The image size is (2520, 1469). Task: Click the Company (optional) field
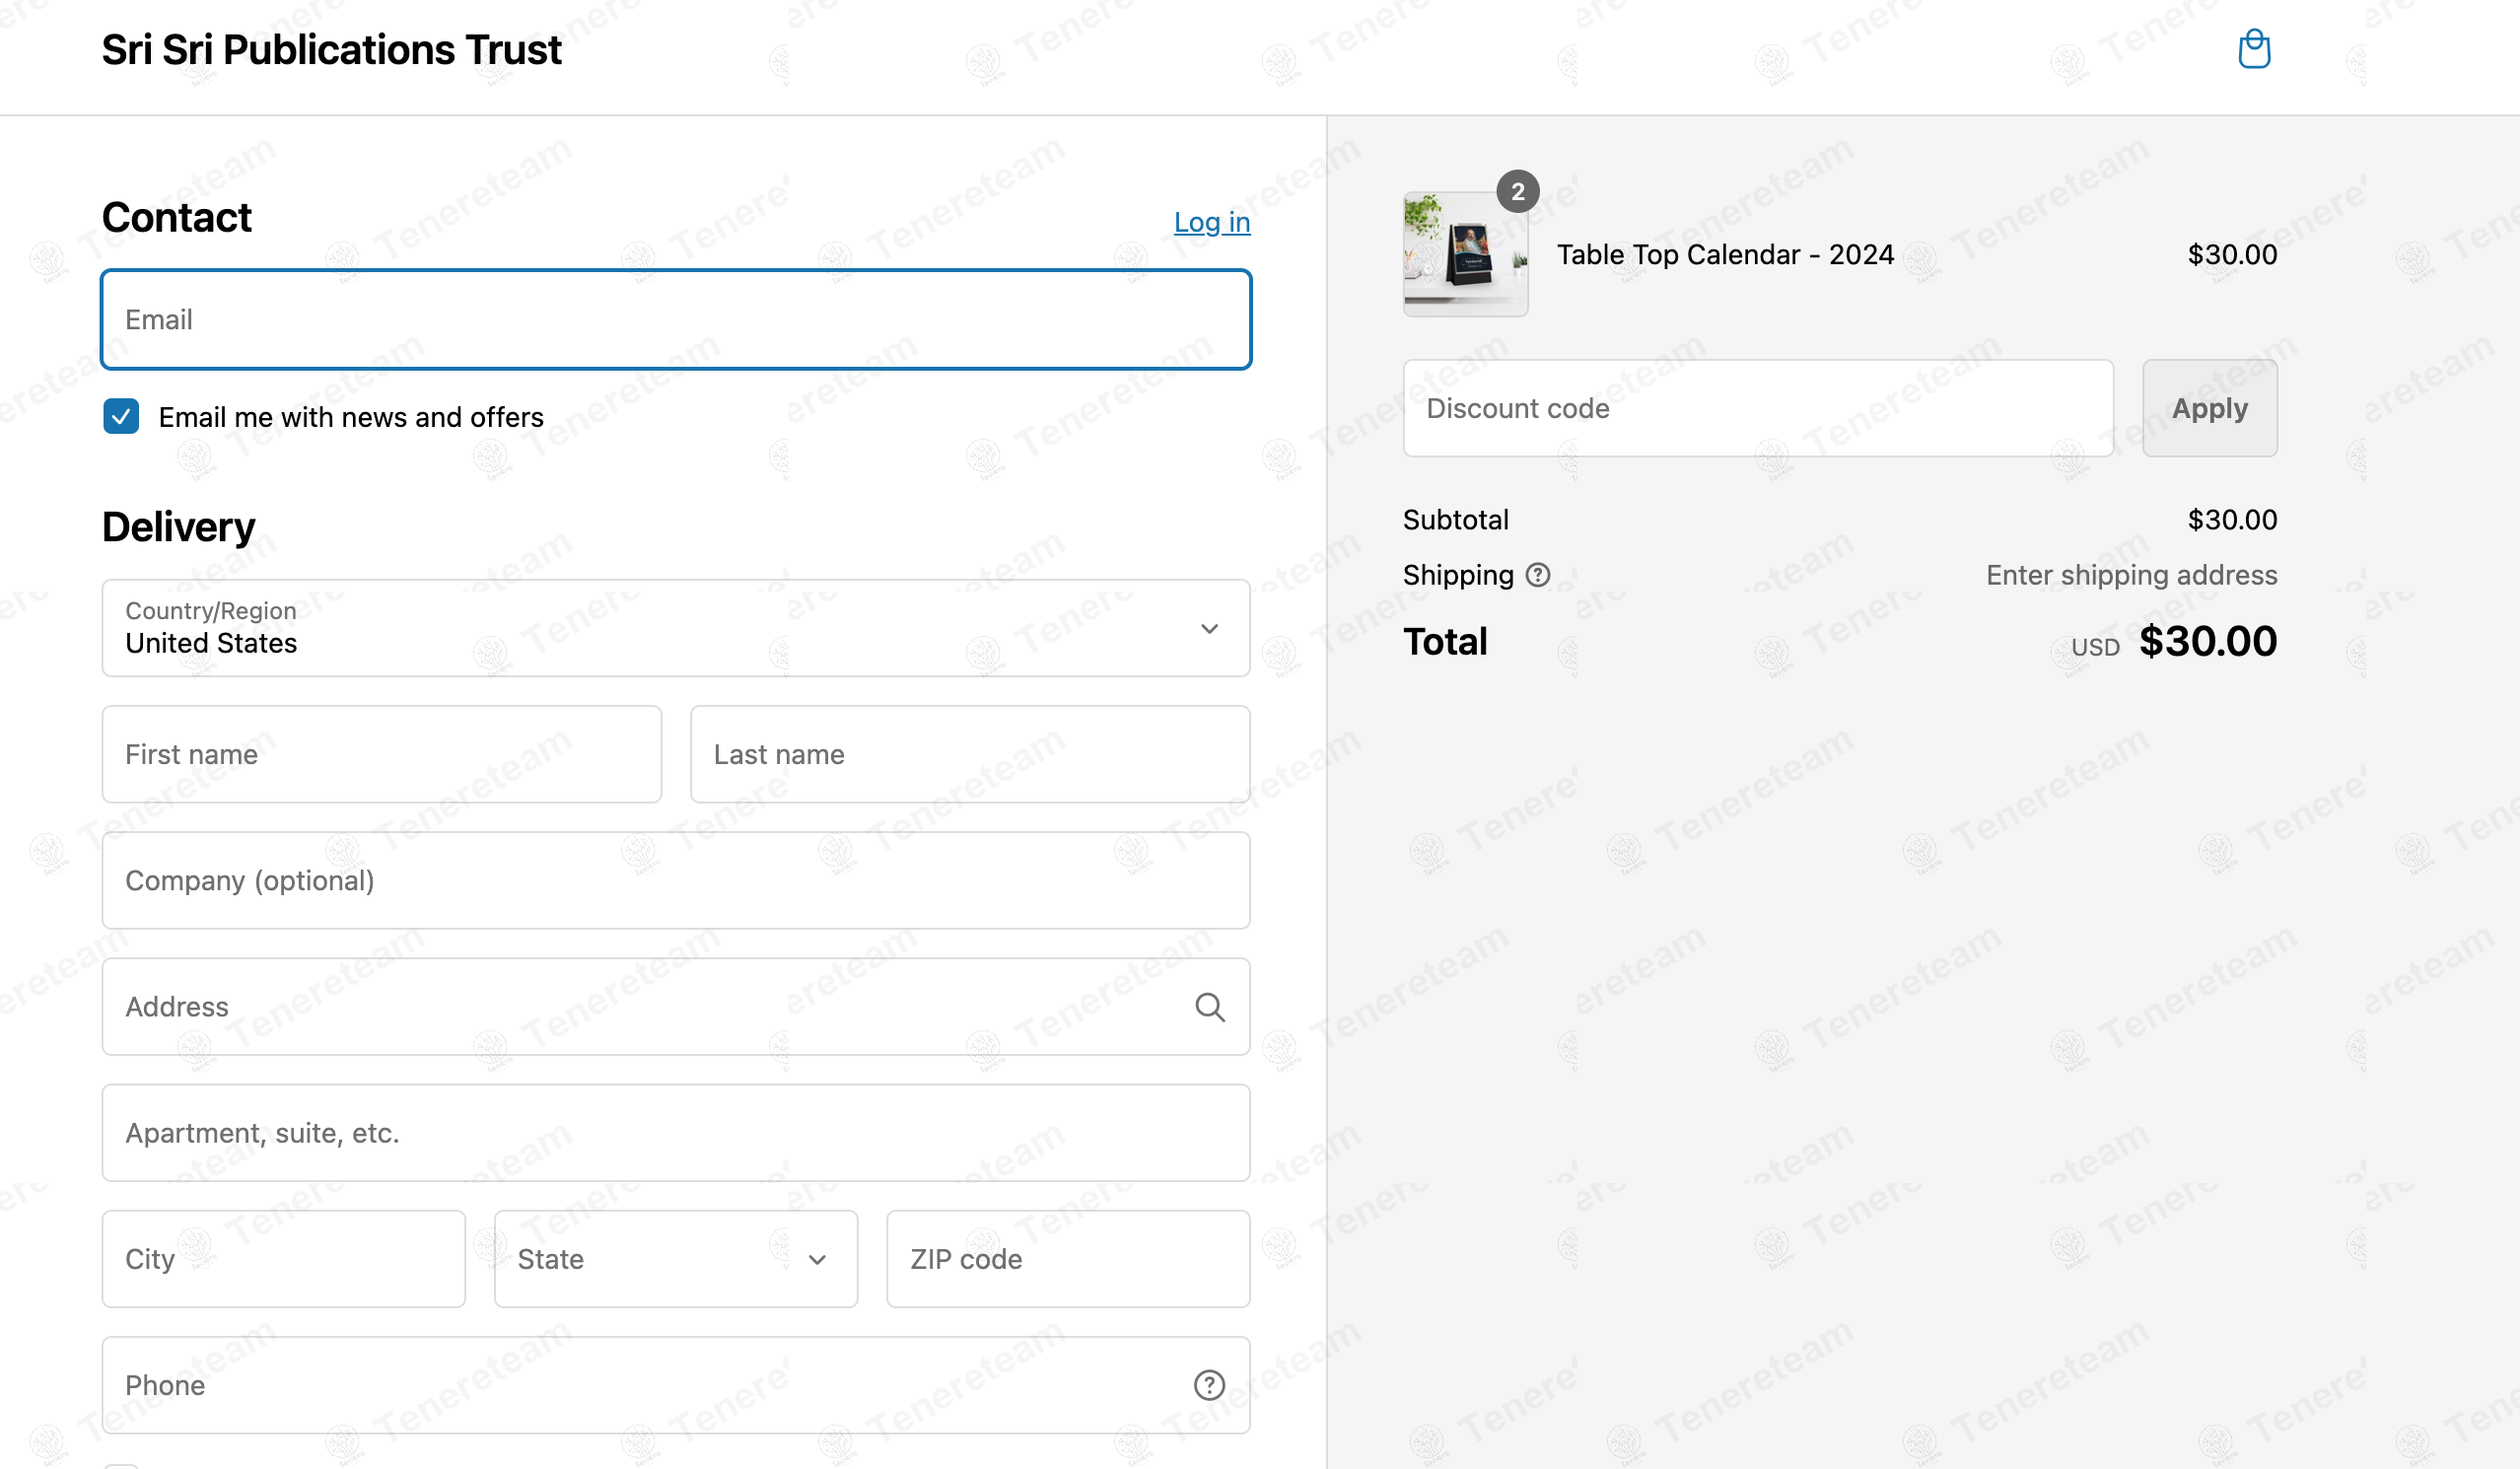pyautogui.click(x=676, y=880)
